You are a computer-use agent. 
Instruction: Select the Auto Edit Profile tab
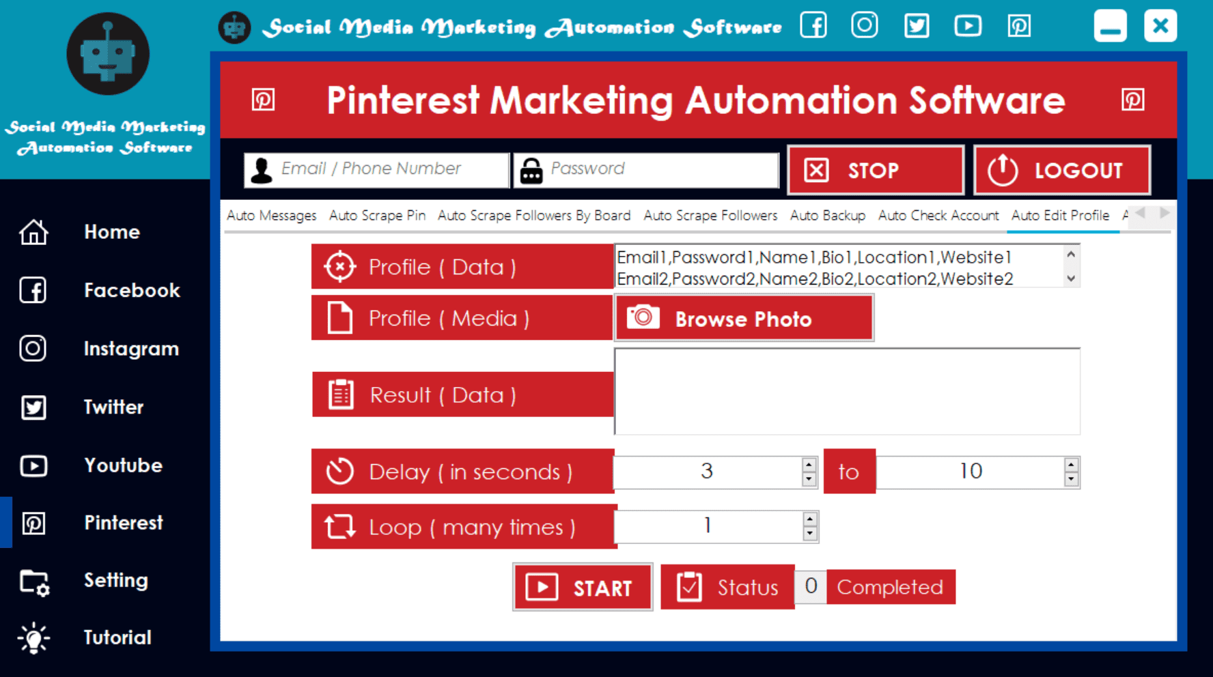1060,216
